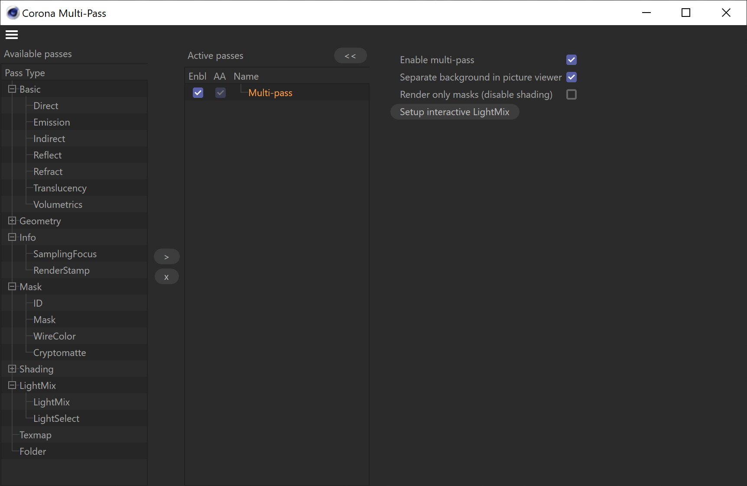Viewport: 747px width, 486px height.
Task: Click the add pass arrow button
Action: click(166, 257)
